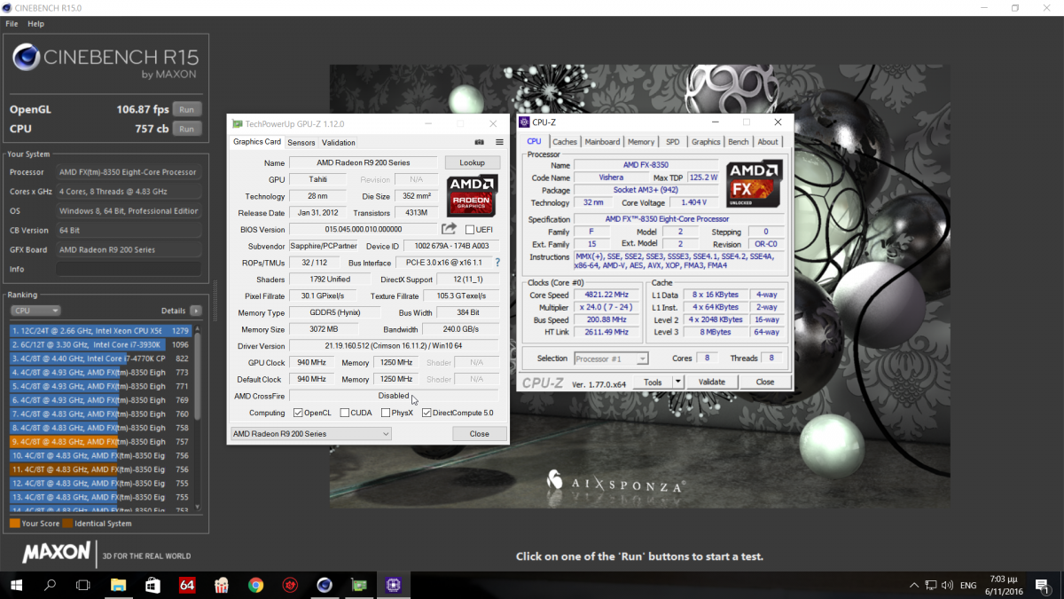The width and height of the screenshot is (1064, 599).
Task: Open taskbar Search
Action: (x=50, y=585)
